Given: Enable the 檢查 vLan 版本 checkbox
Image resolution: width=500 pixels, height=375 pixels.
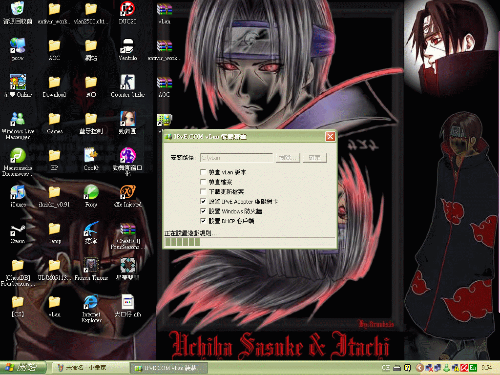Looking at the screenshot, I should (204, 172).
